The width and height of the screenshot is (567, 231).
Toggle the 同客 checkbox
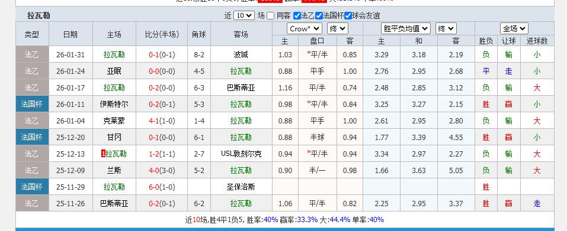[x=271, y=16]
